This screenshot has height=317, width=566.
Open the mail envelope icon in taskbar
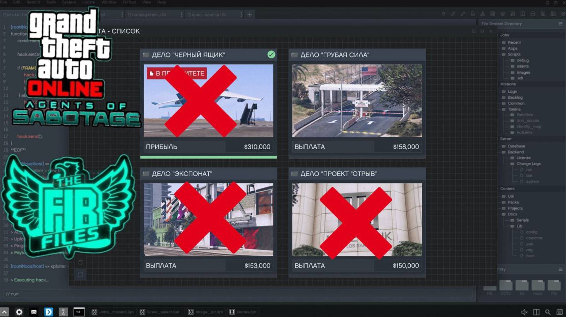pos(34,312)
